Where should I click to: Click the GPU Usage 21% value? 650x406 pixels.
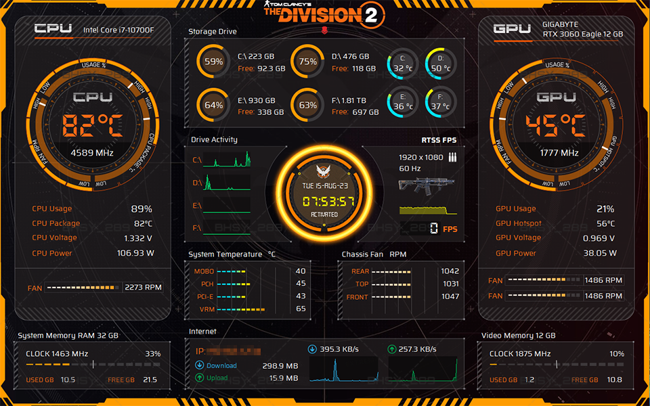tap(605, 209)
